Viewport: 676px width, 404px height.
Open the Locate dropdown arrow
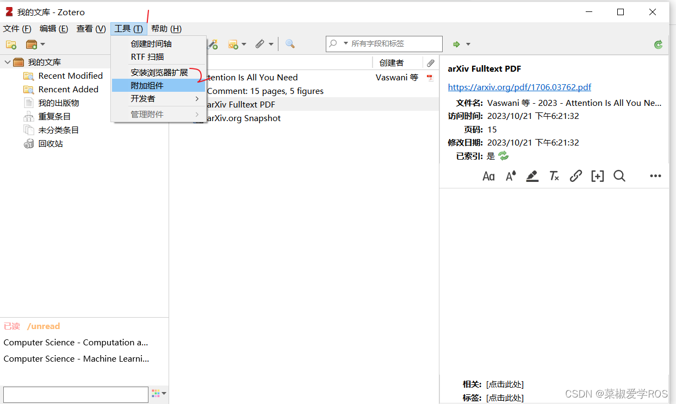[468, 44]
